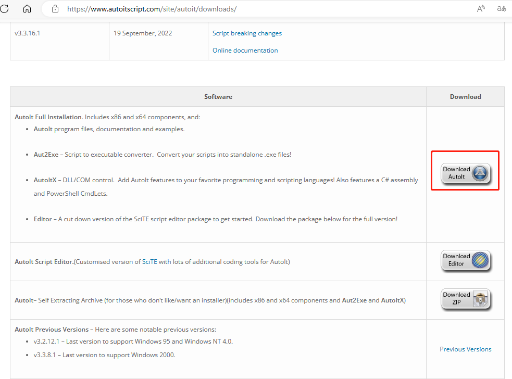Select the AutoIt Script Editor label
The width and height of the screenshot is (512, 379).
(x=44, y=262)
